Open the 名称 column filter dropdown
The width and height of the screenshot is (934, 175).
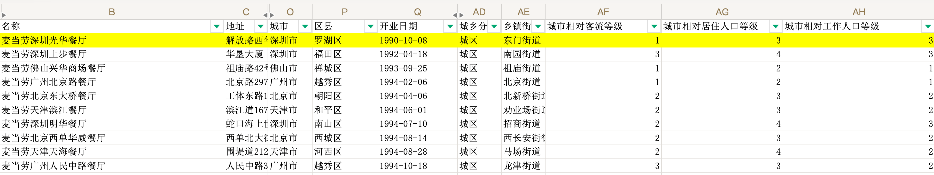[216, 26]
